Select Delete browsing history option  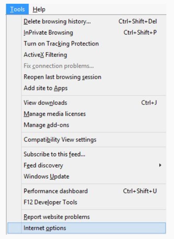click(x=57, y=22)
